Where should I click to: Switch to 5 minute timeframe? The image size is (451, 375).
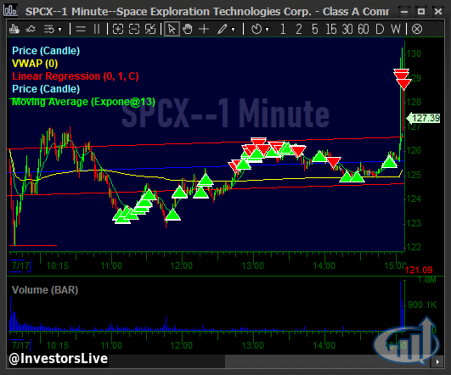pos(315,30)
